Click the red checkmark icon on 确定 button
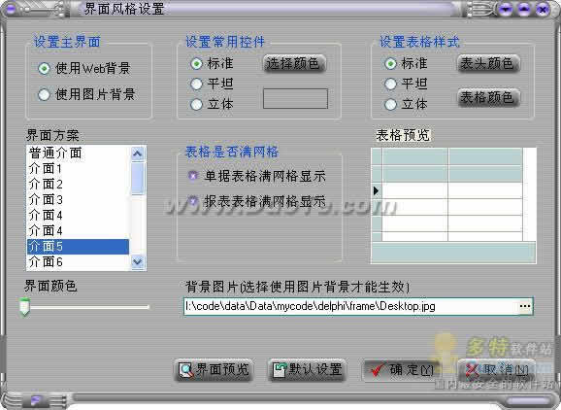This screenshot has height=410, width=561. pyautogui.click(x=378, y=370)
